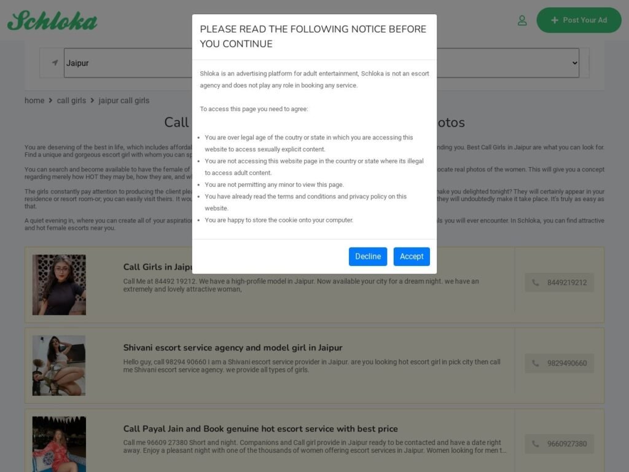The image size is (629, 472).
Task: Click the phone icon next to 9829490660
Action: point(536,363)
